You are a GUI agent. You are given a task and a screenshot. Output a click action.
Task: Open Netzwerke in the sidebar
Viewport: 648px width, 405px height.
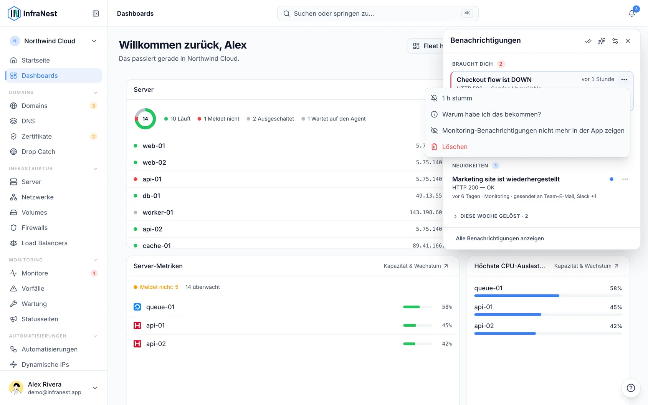pos(54,197)
